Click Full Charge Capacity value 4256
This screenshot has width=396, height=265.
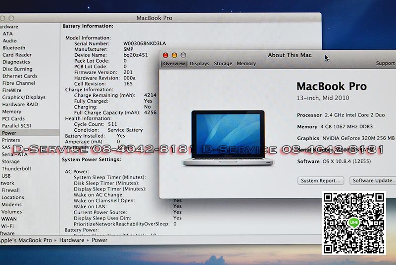[x=150, y=113]
